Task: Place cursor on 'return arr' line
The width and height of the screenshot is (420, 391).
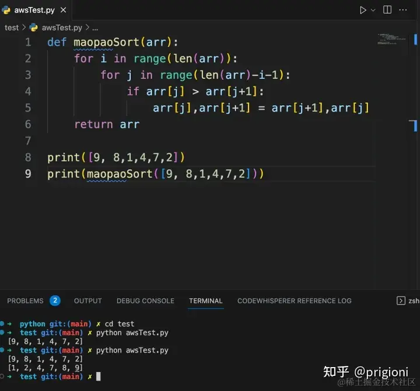Action: pyautogui.click(x=107, y=124)
